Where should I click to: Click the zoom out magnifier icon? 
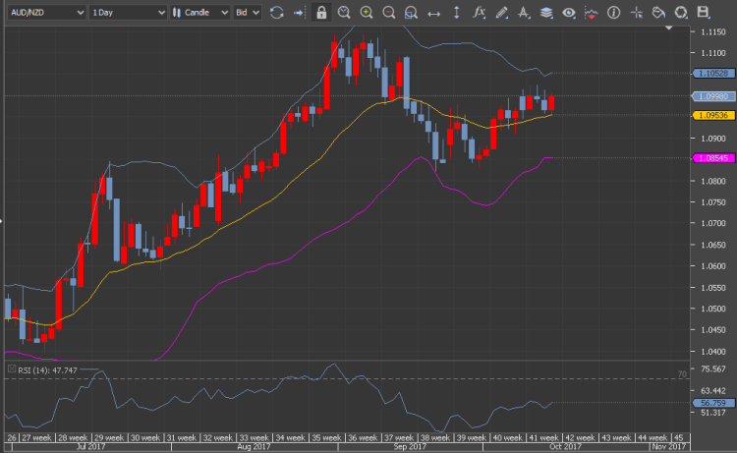click(389, 13)
